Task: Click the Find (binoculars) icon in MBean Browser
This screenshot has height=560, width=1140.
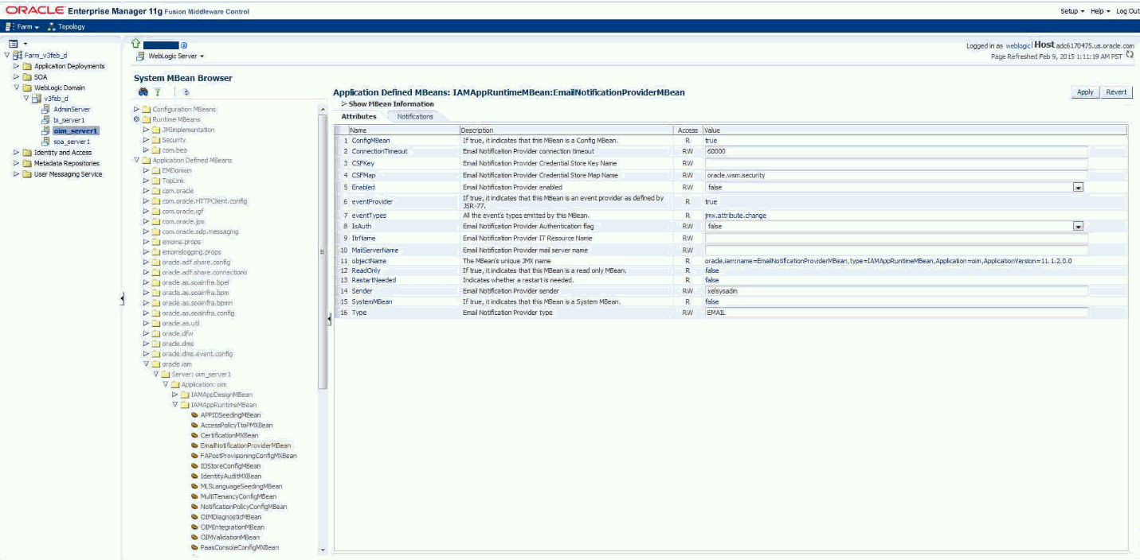Action: pos(143,92)
